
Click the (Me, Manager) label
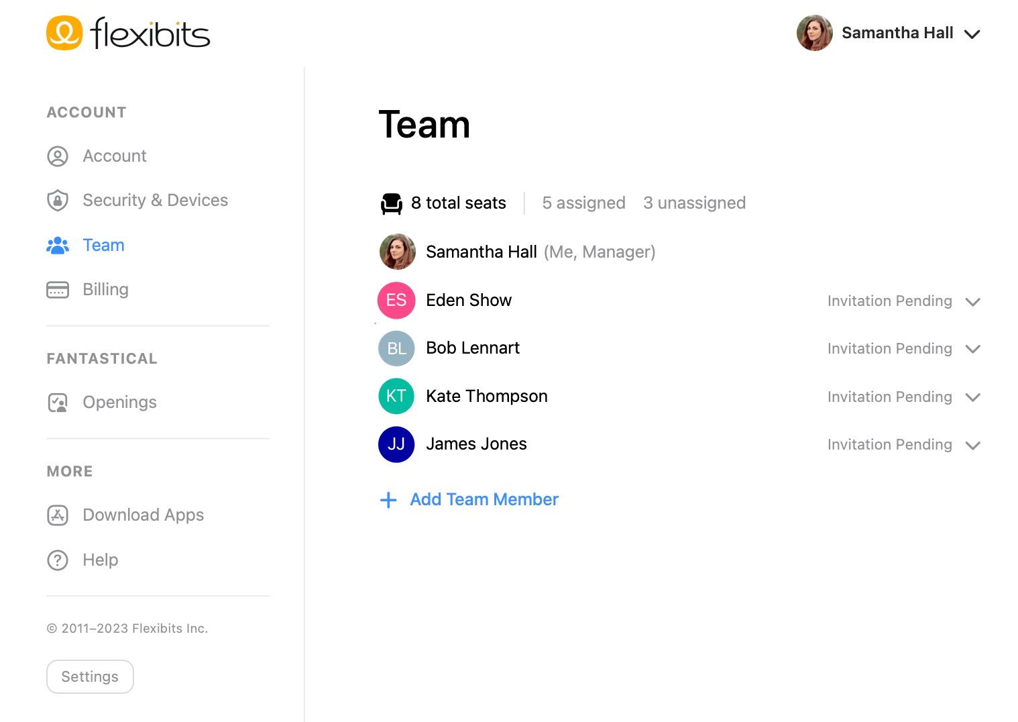600,252
